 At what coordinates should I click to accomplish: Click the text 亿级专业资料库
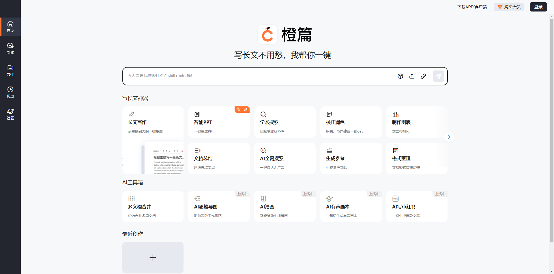pos(272,131)
